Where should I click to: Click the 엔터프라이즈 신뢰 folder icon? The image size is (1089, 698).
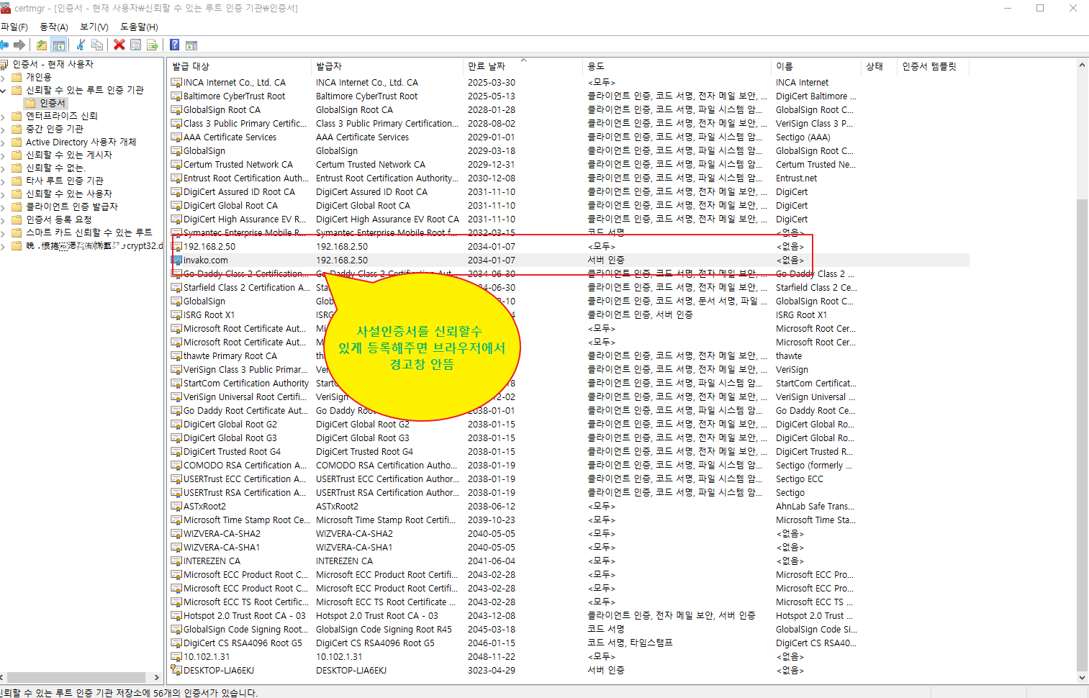[x=17, y=116]
